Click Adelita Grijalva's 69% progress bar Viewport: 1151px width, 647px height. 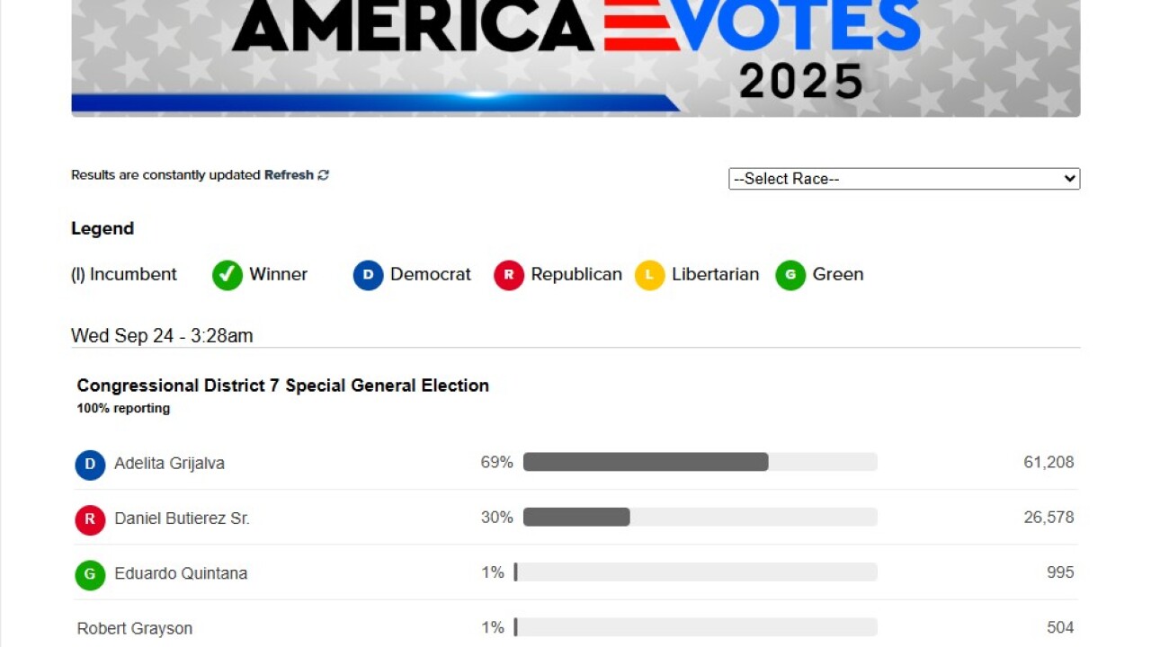tap(646, 461)
